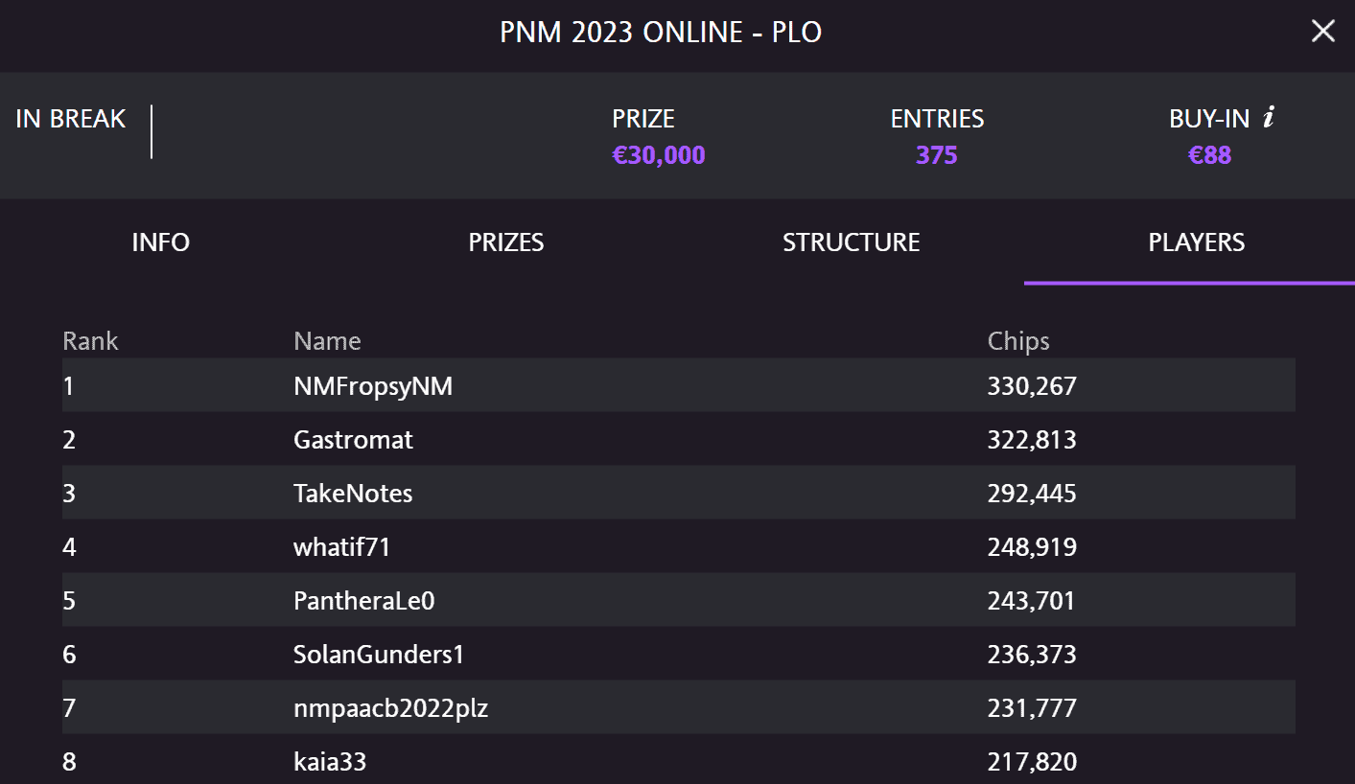The image size is (1355, 784).
Task: Close the tournament lobby with X
Action: (x=1323, y=32)
